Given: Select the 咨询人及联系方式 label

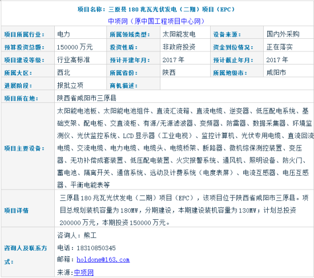Looking at the screenshot, I should point(26,255).
